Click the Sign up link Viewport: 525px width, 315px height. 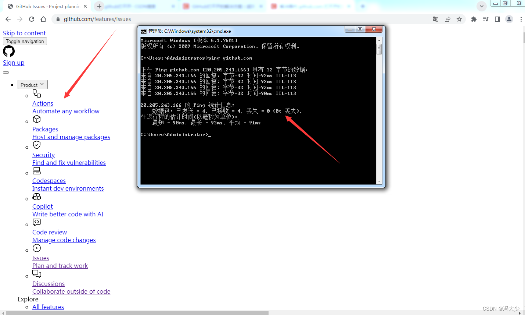pos(14,63)
